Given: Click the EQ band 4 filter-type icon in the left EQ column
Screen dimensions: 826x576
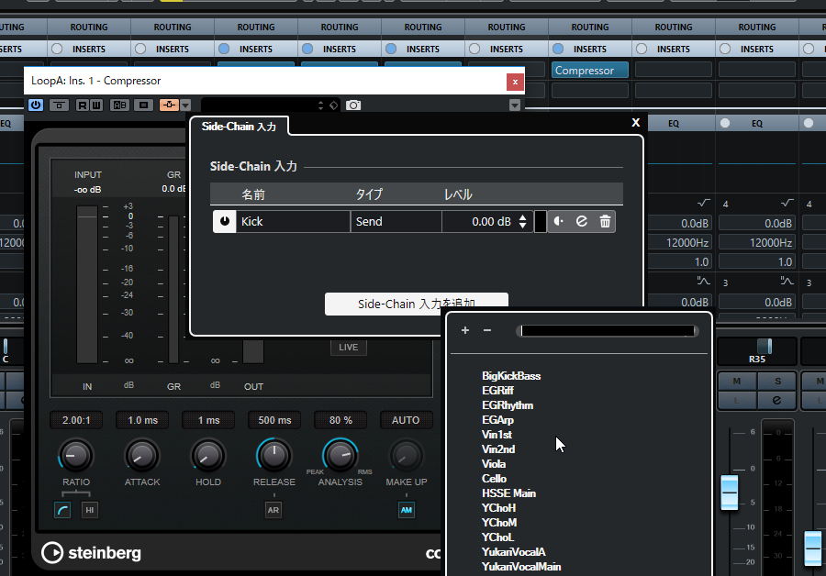Looking at the screenshot, I should coord(703,203).
